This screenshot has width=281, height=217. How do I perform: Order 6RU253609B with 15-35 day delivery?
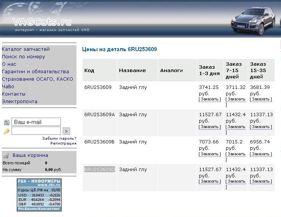click(261, 154)
